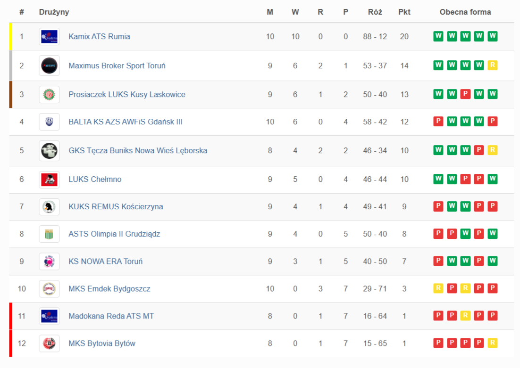The width and height of the screenshot is (520, 368).
Task: Click the GKS Tęcza Buniks team logo
Action: pos(49,151)
